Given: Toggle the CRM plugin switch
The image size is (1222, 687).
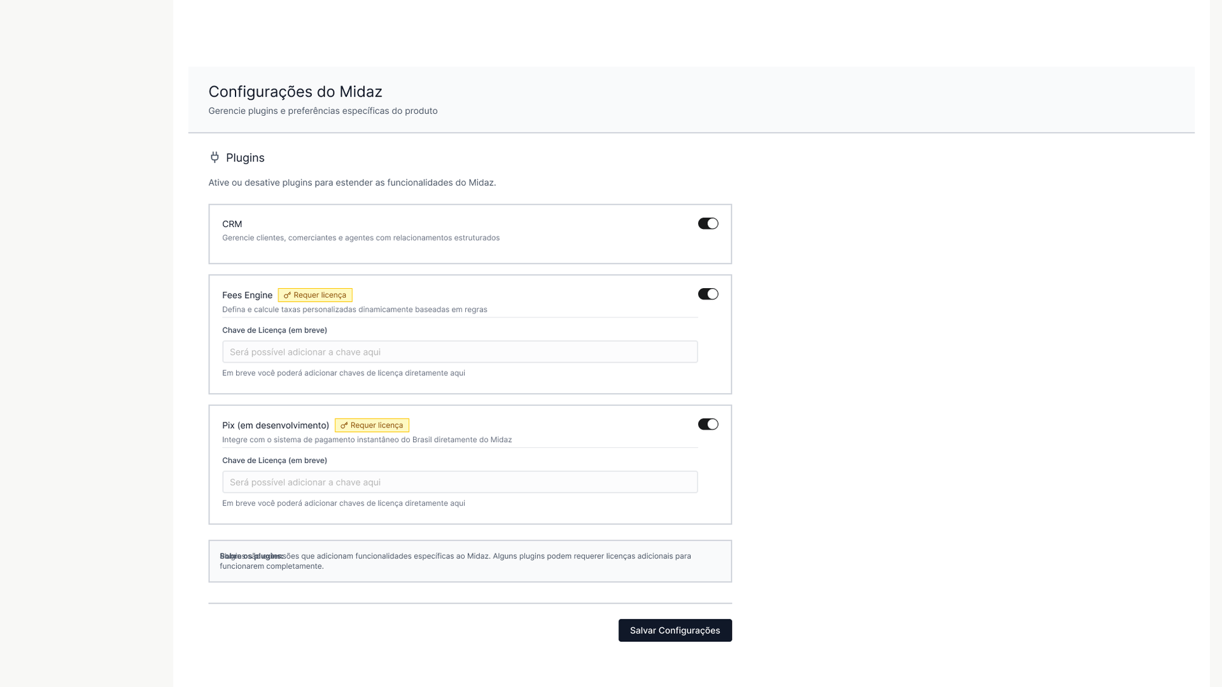Looking at the screenshot, I should click(708, 223).
